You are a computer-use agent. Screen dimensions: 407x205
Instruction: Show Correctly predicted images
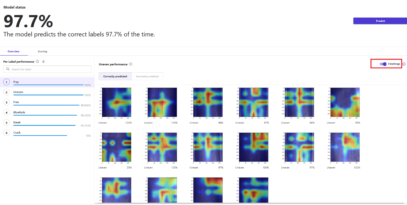(x=115, y=76)
